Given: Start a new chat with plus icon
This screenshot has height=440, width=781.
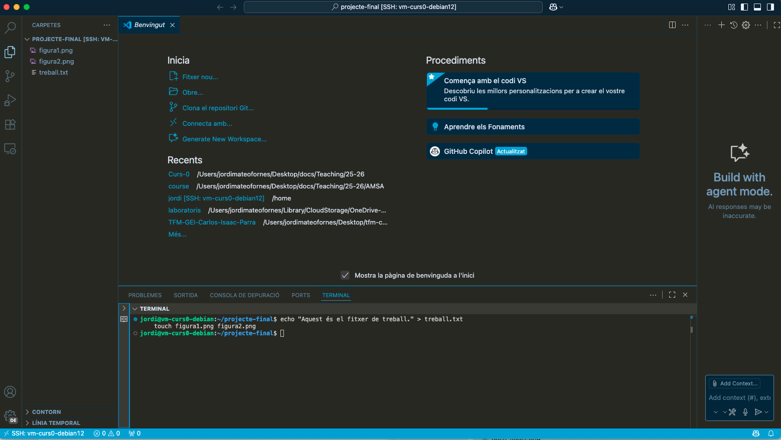Looking at the screenshot, I should [721, 25].
